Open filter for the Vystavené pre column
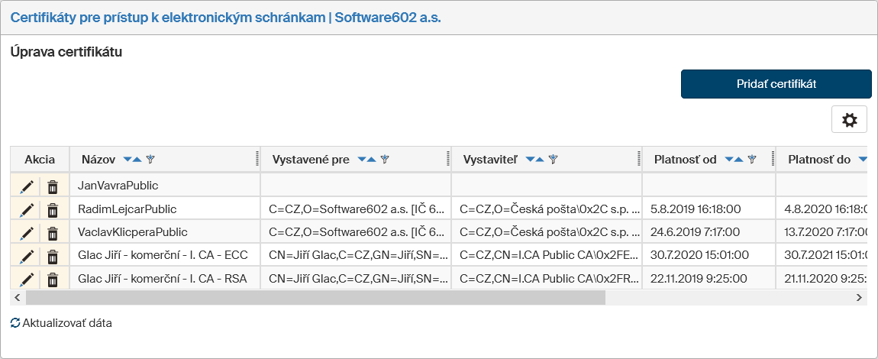Viewport: 878px width, 359px height. (x=385, y=160)
